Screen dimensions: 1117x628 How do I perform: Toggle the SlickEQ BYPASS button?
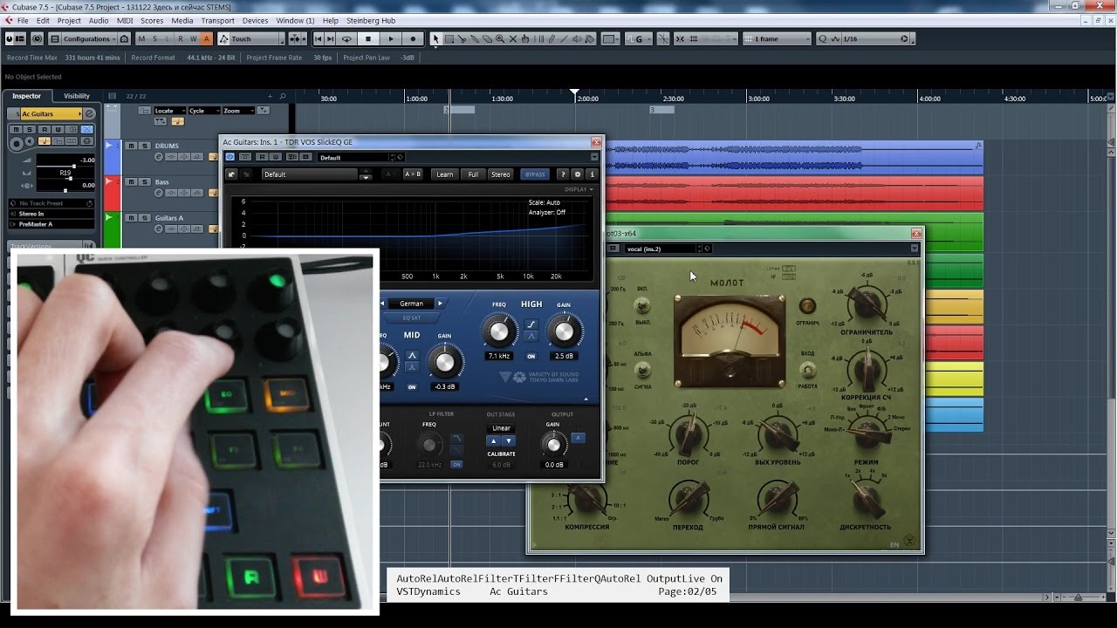(535, 174)
